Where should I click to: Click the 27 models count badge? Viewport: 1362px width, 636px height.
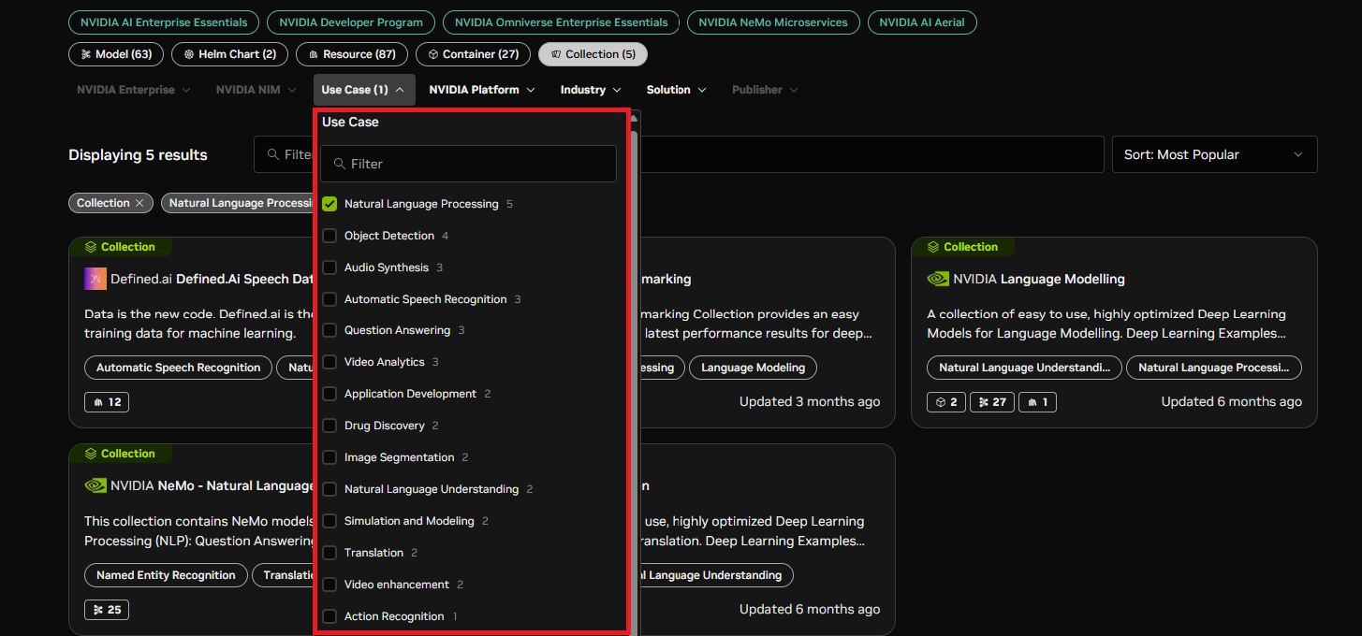(x=992, y=402)
